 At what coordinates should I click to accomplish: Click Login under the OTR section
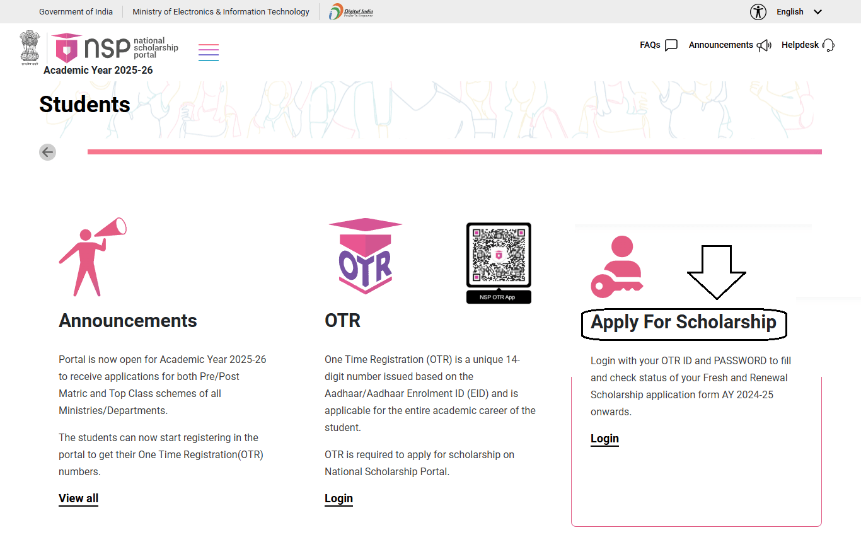click(x=338, y=498)
